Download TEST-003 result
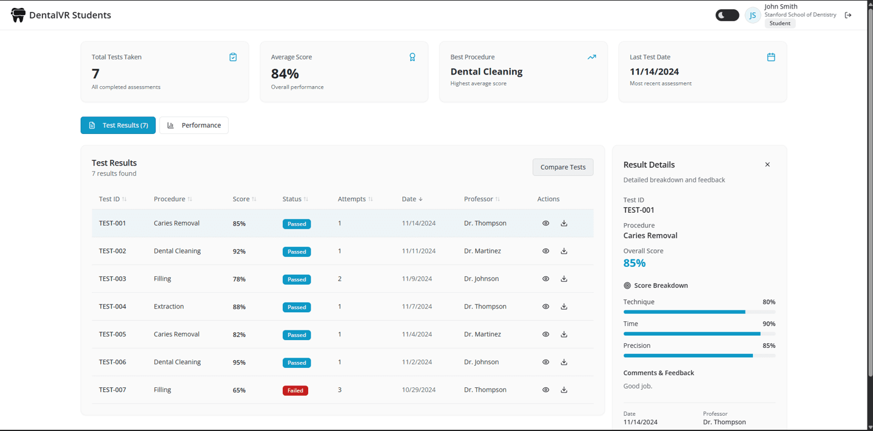The width and height of the screenshot is (873, 431). coord(564,279)
